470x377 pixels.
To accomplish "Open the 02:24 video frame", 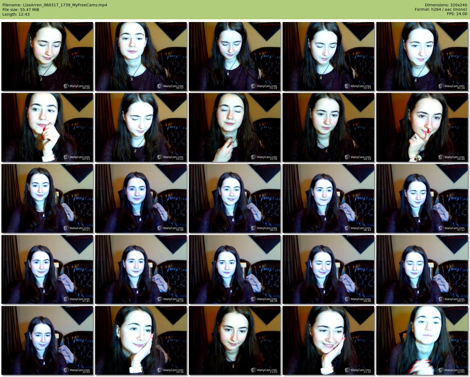I will click(422, 56).
